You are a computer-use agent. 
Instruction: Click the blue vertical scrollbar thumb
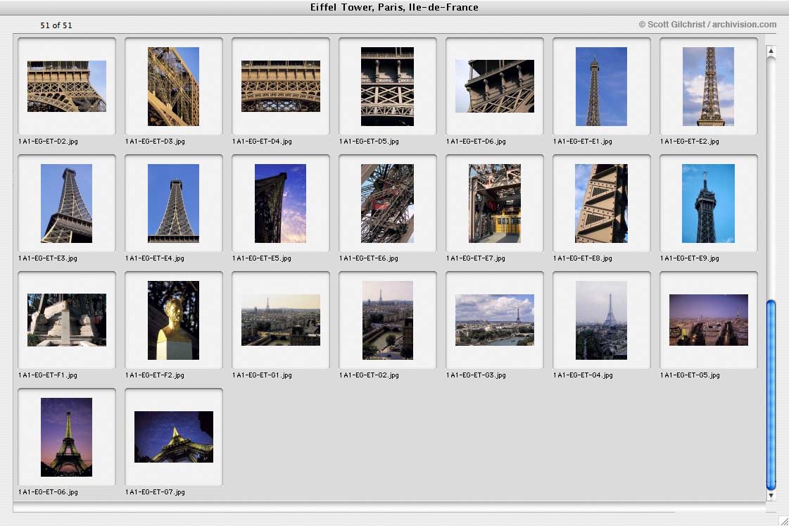pyautogui.click(x=771, y=394)
